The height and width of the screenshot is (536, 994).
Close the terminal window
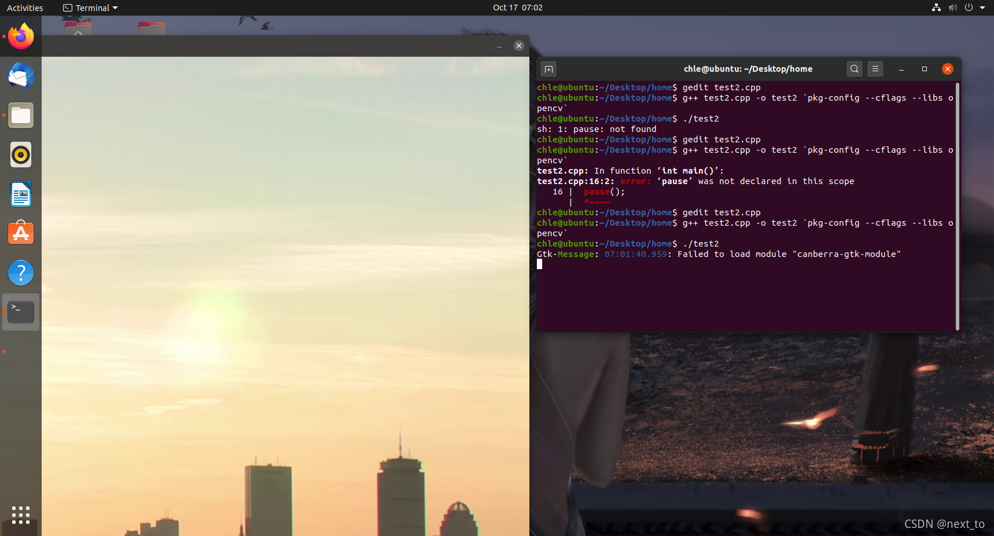(948, 69)
